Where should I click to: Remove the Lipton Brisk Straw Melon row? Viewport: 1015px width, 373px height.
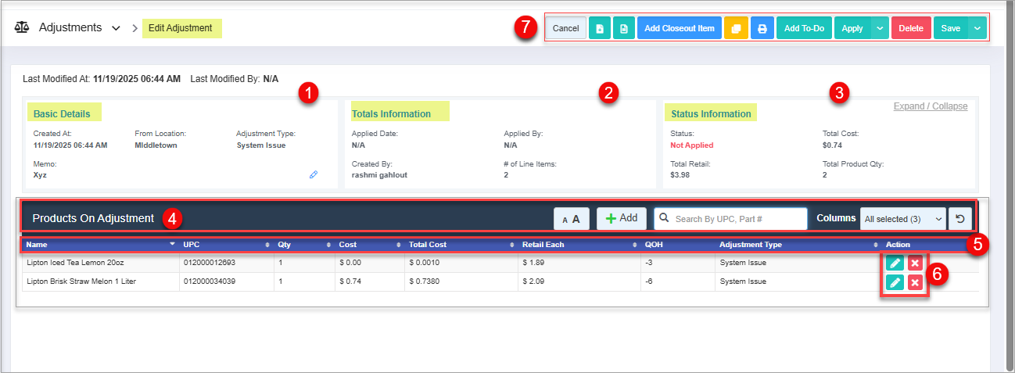915,282
